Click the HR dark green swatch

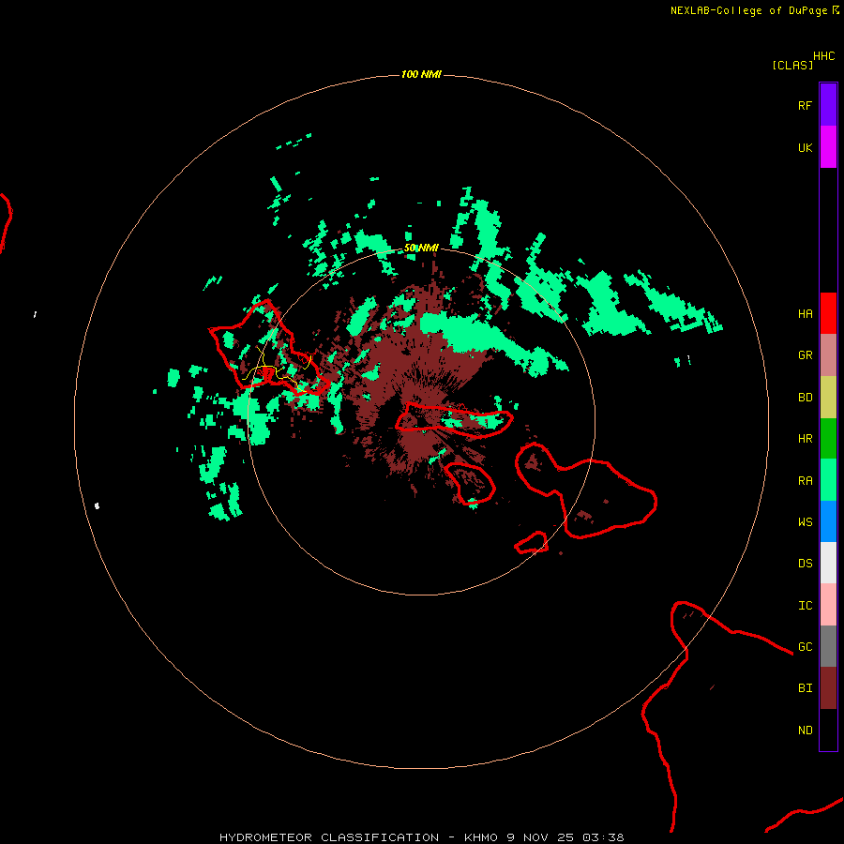click(828, 439)
